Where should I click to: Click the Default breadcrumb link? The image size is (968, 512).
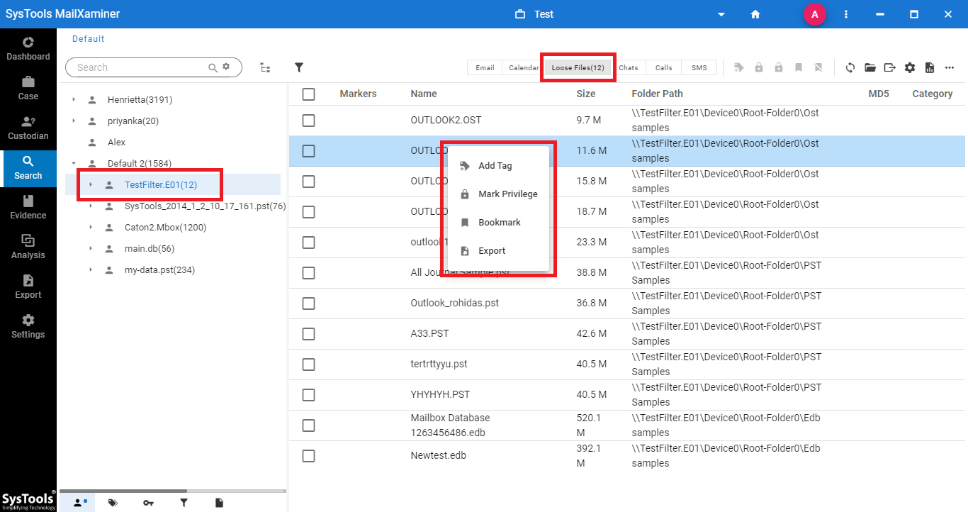click(x=89, y=39)
